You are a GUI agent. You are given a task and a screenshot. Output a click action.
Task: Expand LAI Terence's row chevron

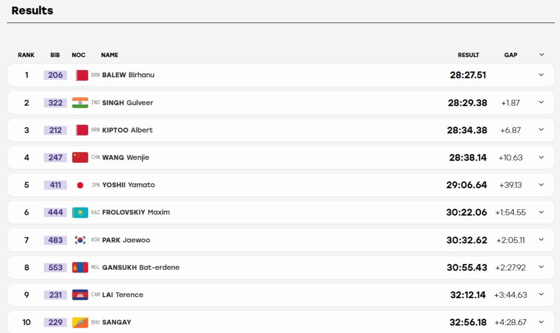point(541,294)
